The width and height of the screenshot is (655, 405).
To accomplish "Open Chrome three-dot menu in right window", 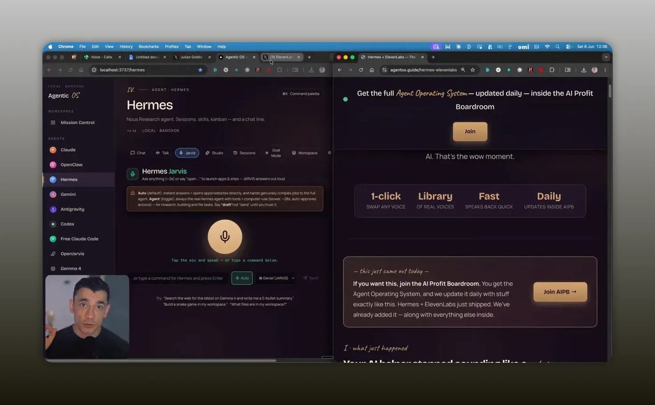I will coord(605,70).
